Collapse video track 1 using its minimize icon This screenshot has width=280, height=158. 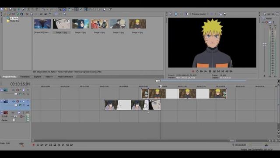click(x=2, y=90)
